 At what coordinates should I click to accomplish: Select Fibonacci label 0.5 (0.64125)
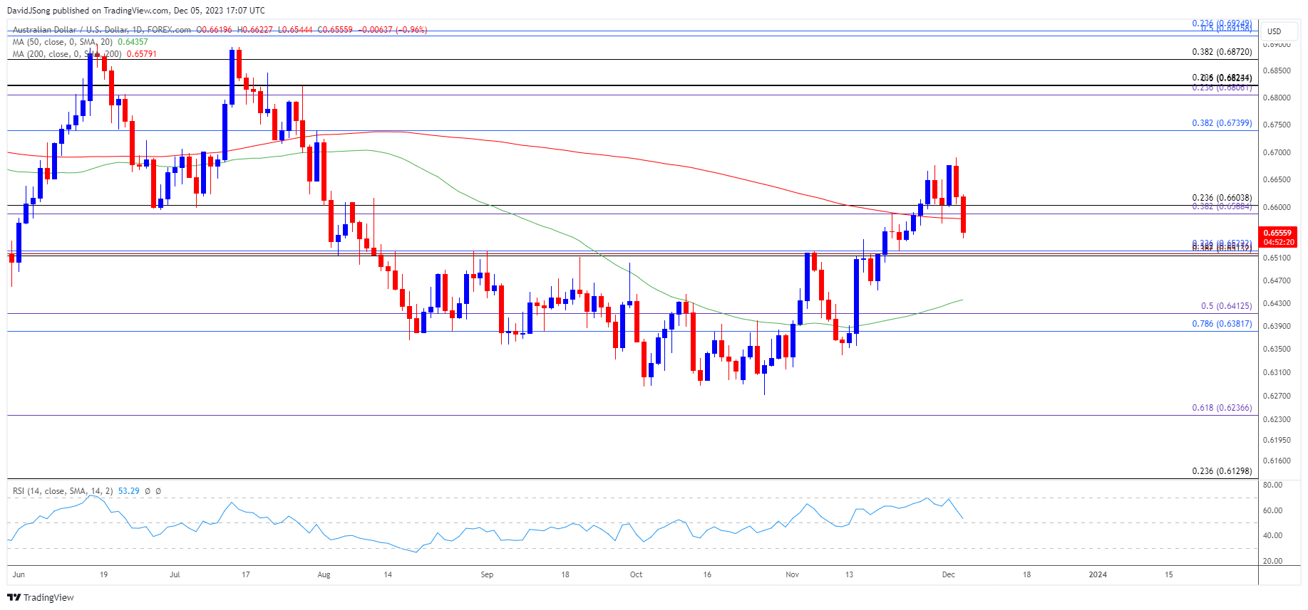click(x=1226, y=306)
